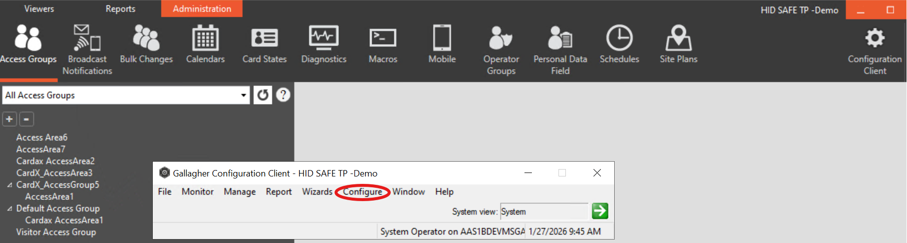Open the Report menu
The image size is (907, 243).
(x=279, y=192)
